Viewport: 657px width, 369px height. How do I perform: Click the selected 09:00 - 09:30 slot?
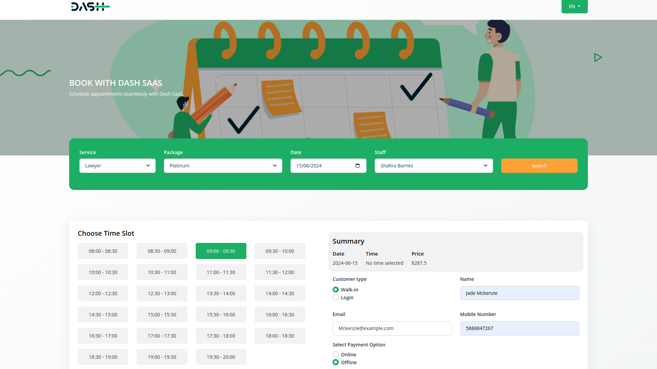221,251
